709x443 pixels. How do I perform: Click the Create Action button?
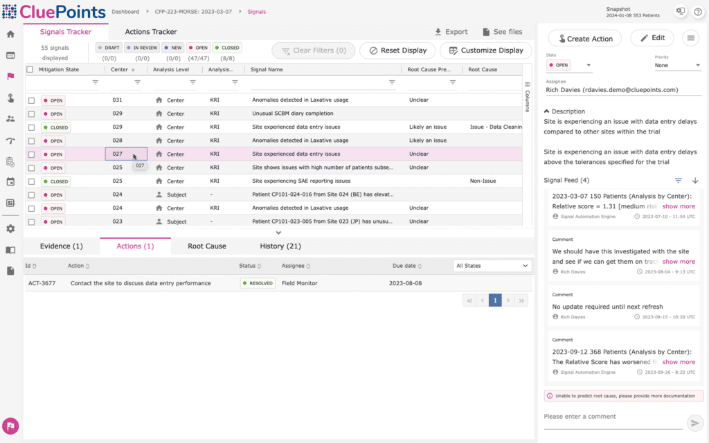tap(584, 39)
